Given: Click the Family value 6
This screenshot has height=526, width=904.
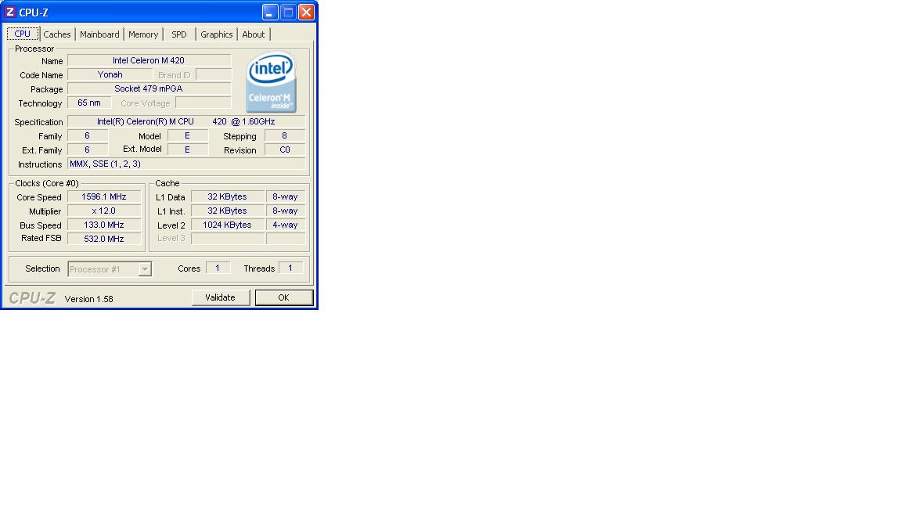Looking at the screenshot, I should pyautogui.click(x=87, y=135).
